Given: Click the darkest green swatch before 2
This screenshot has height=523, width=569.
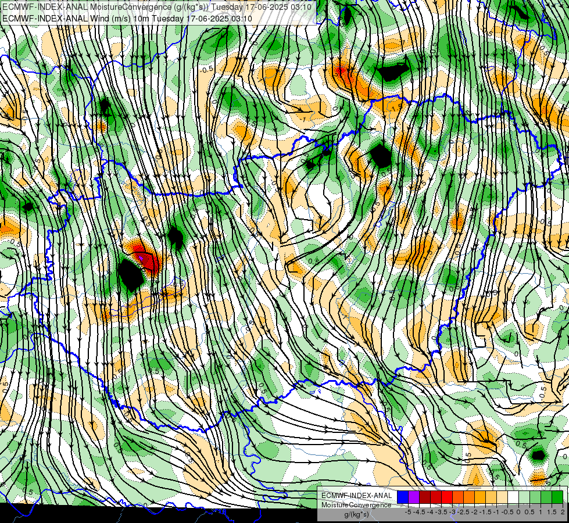Looking at the screenshot, I should click(x=557, y=497).
